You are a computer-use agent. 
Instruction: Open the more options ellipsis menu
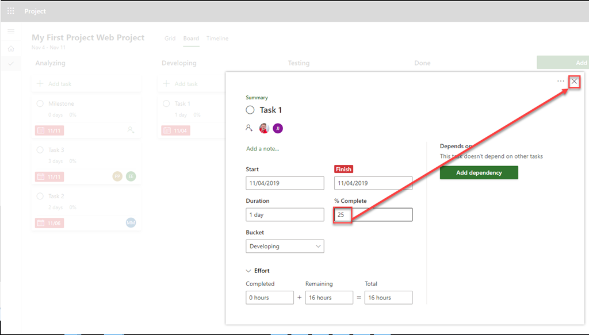561,82
